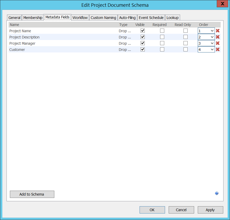Image resolution: width=230 pixels, height=220 pixels.
Task: Delete the Project Name field with red X
Action: click(218, 31)
